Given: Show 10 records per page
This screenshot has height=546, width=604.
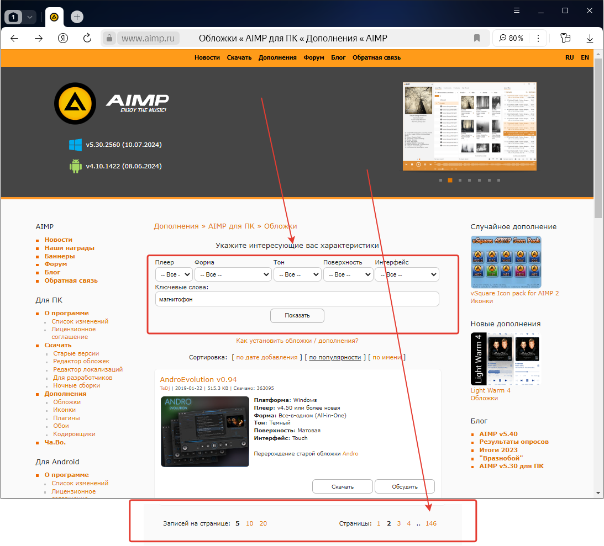Looking at the screenshot, I should coord(250,523).
